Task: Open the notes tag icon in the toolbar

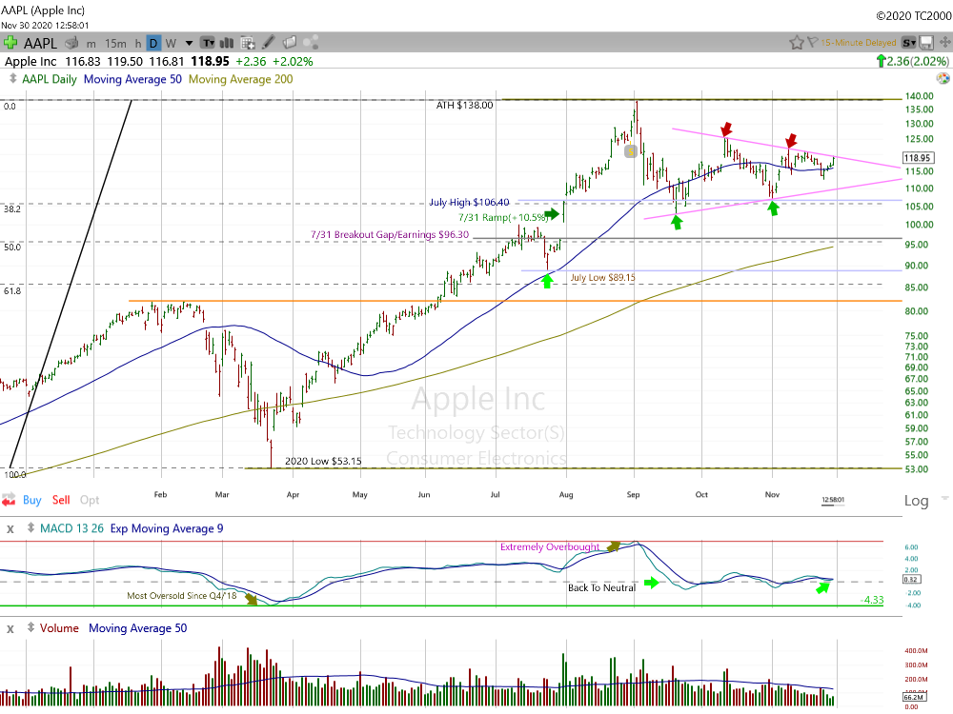Action: click(290, 42)
